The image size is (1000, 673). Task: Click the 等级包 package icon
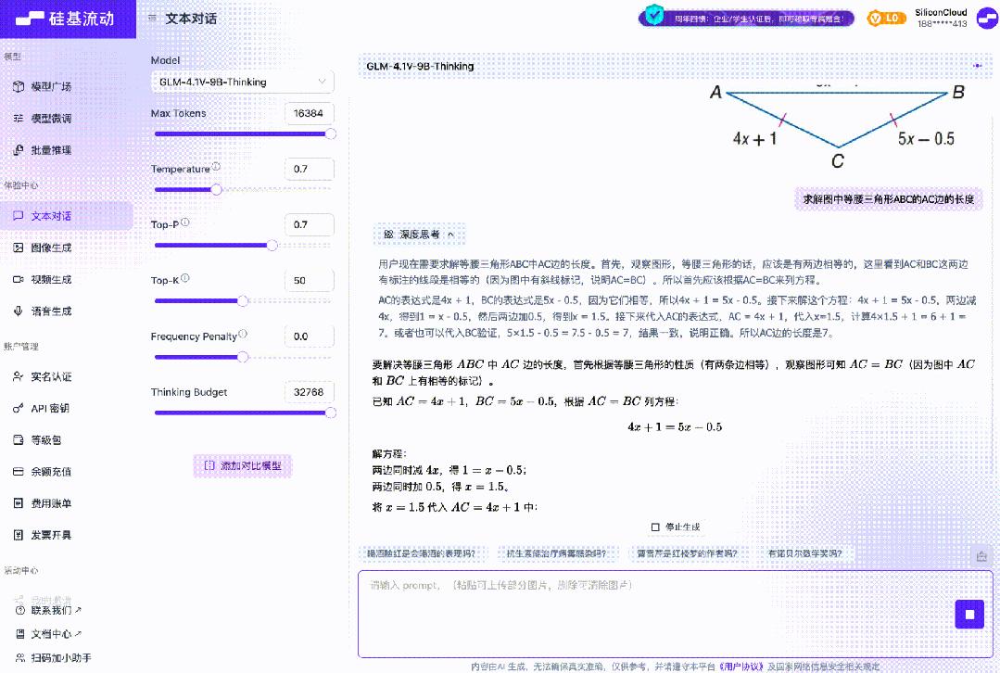click(18, 439)
